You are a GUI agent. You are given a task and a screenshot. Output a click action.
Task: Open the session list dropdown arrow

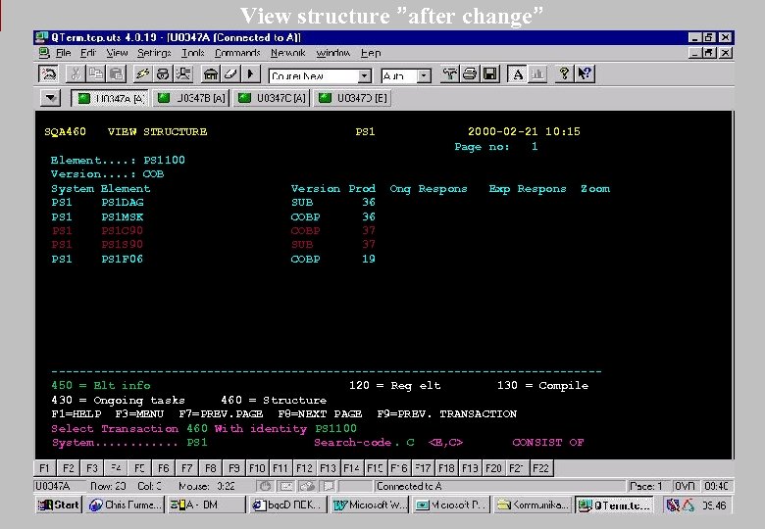coord(51,98)
